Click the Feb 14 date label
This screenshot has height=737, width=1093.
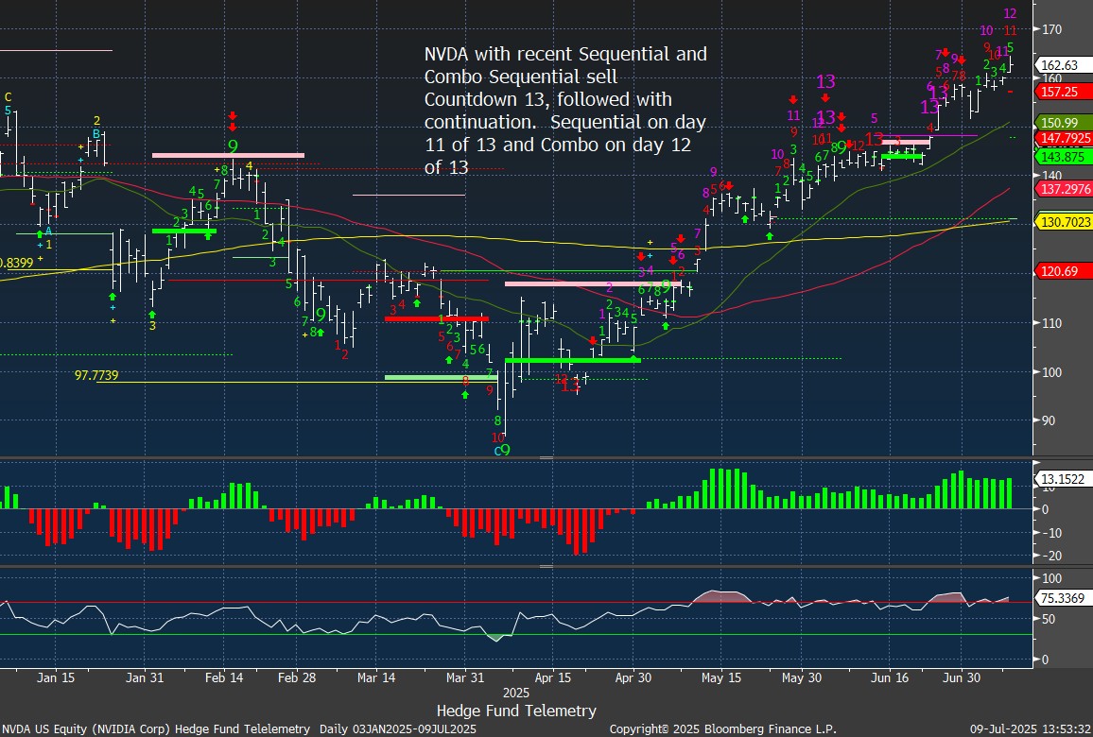click(224, 677)
